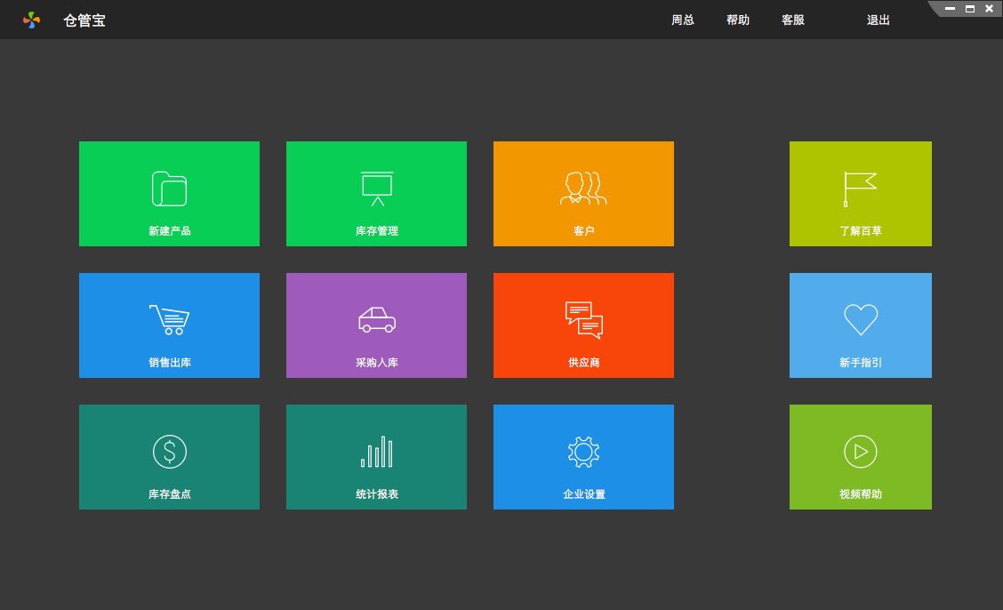Click the 采购入库 car icon

[x=376, y=319]
